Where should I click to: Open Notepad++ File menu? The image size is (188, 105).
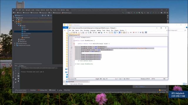pyautogui.click(x=70, y=30)
